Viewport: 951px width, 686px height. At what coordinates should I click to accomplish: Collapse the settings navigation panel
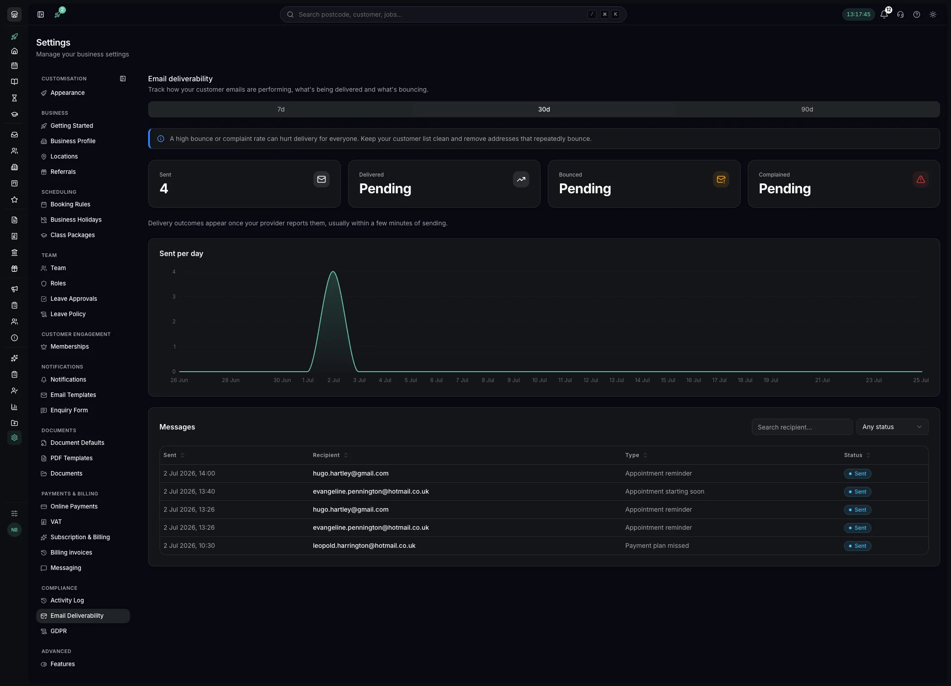tap(123, 79)
